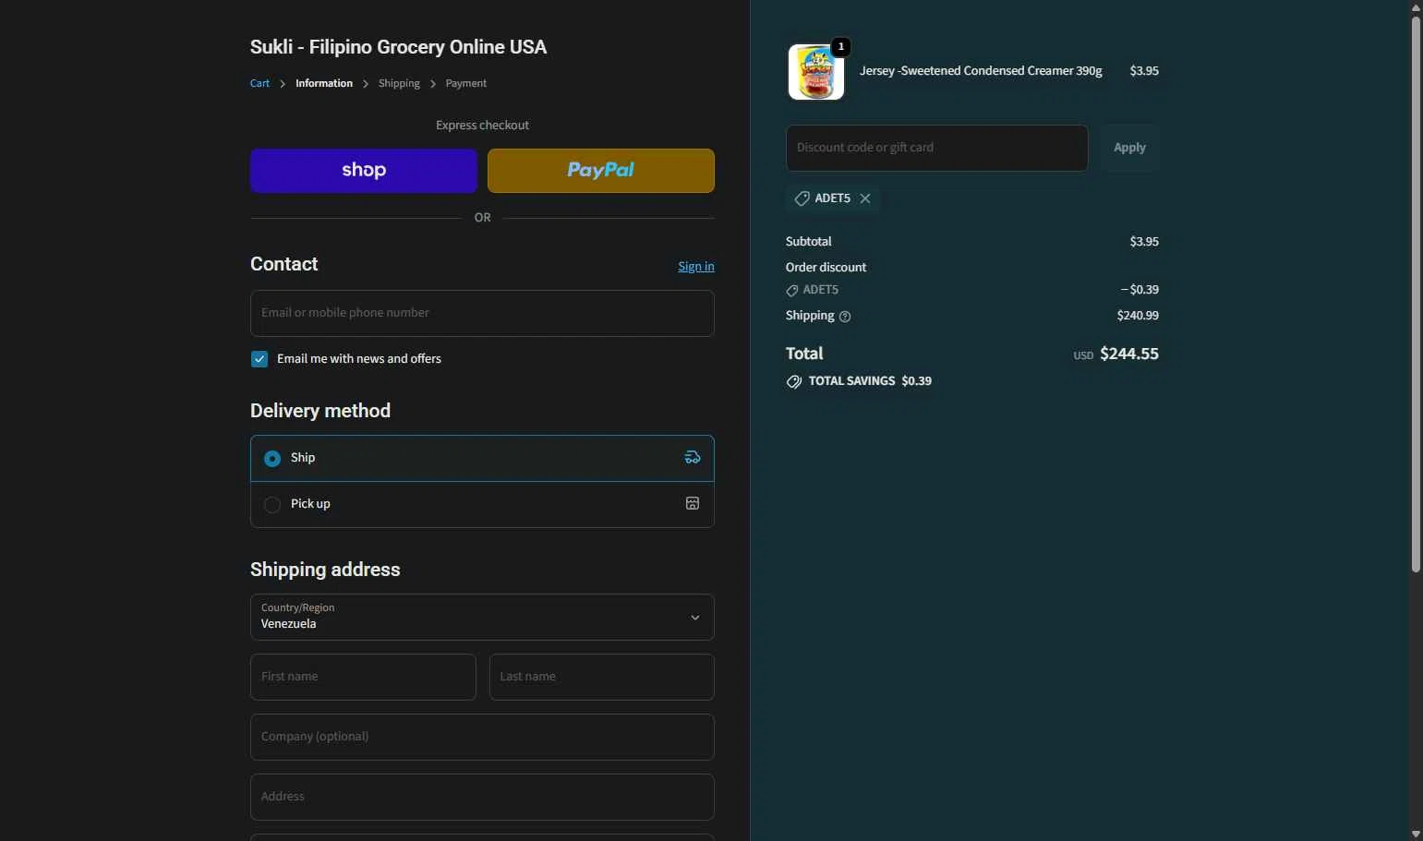The image size is (1423, 841).
Task: Click the TOTAL SAVINGS $0.39 text
Action: coord(870,381)
